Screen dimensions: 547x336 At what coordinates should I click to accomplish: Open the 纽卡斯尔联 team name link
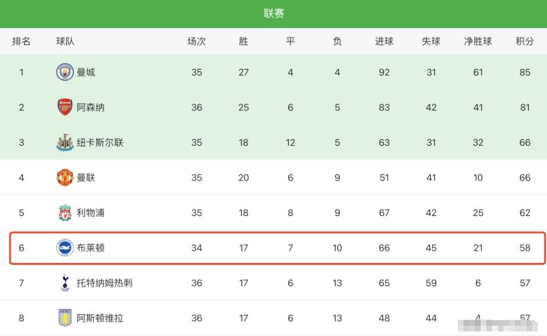click(x=100, y=142)
